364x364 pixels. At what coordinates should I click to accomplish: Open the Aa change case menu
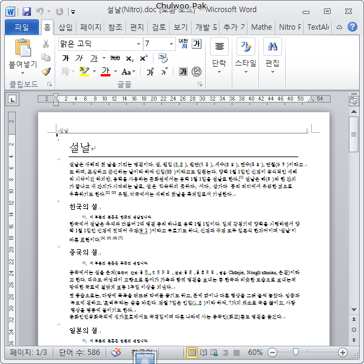[129, 72]
